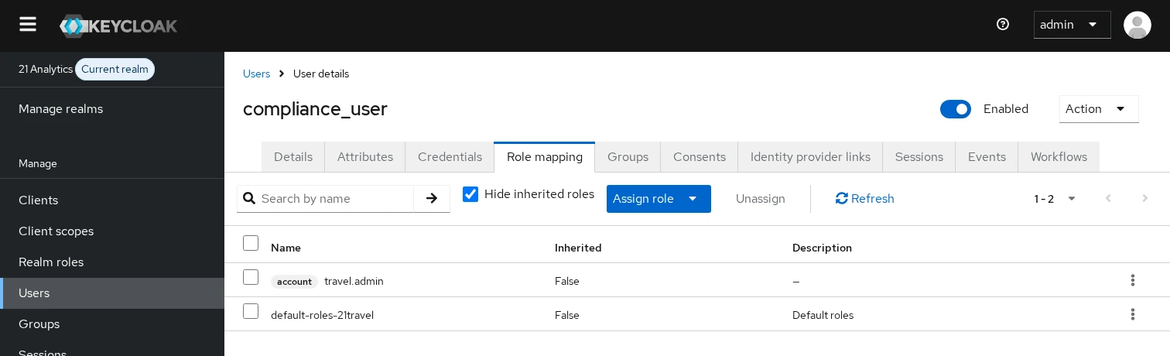Screen dimensions: 1170x356
Task: Open the hamburger navigation menu
Action: pyautogui.click(x=28, y=25)
